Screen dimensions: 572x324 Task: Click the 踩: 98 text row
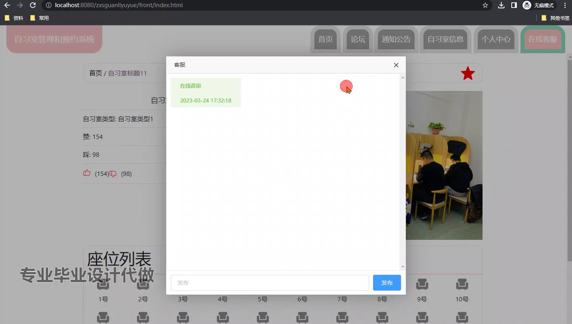pos(91,154)
